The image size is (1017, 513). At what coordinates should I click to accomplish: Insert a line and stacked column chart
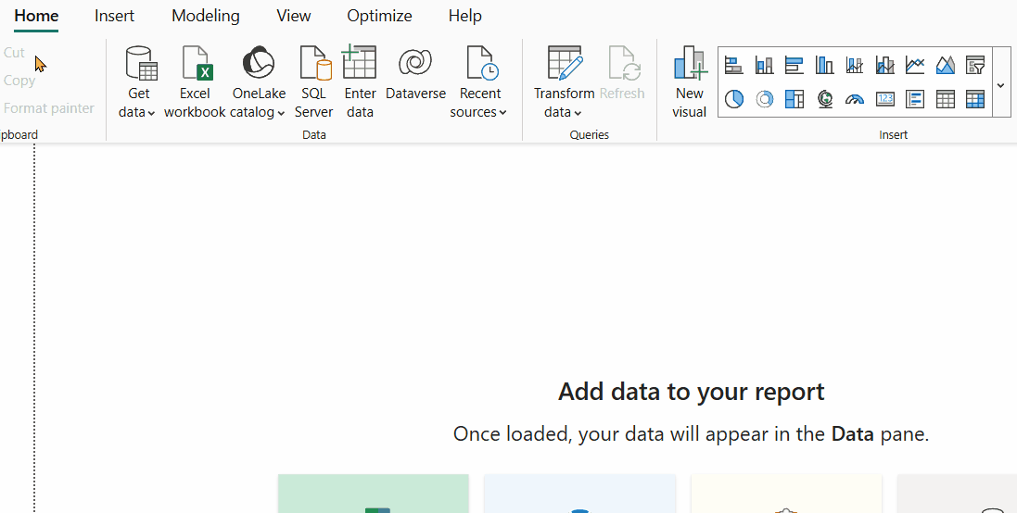tap(855, 65)
